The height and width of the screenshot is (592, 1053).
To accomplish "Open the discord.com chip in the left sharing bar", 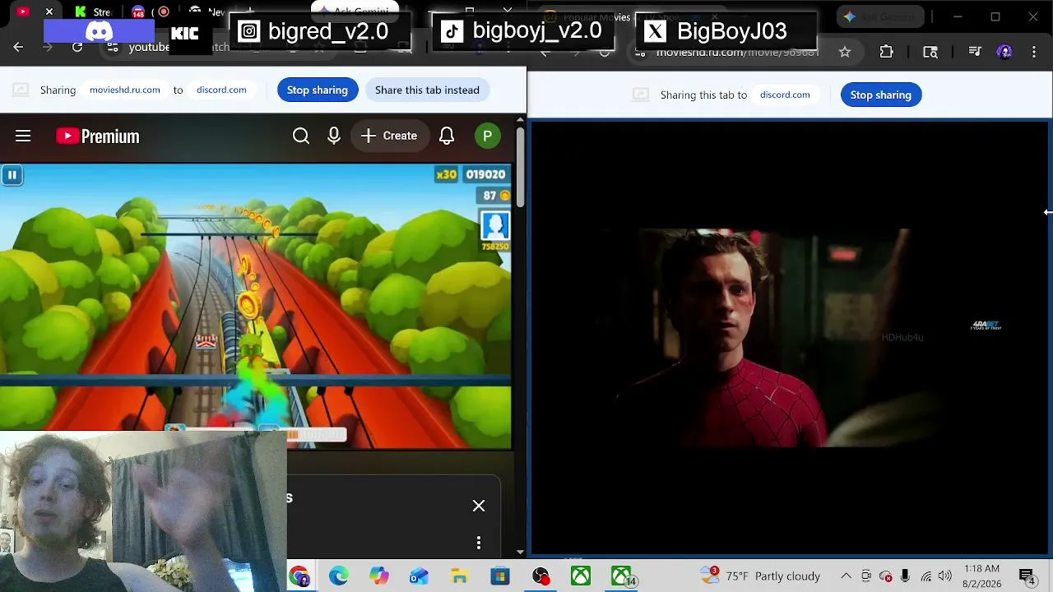I will [221, 90].
